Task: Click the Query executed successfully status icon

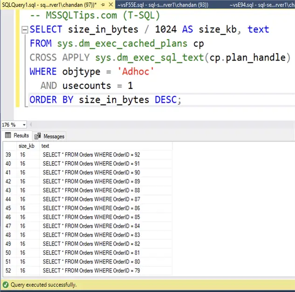Action: [6, 285]
